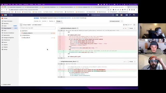Image resolution: width=166 pixels, height=93 pixels.
Task: Copy source branch name icon
Action: (x=73, y=18)
